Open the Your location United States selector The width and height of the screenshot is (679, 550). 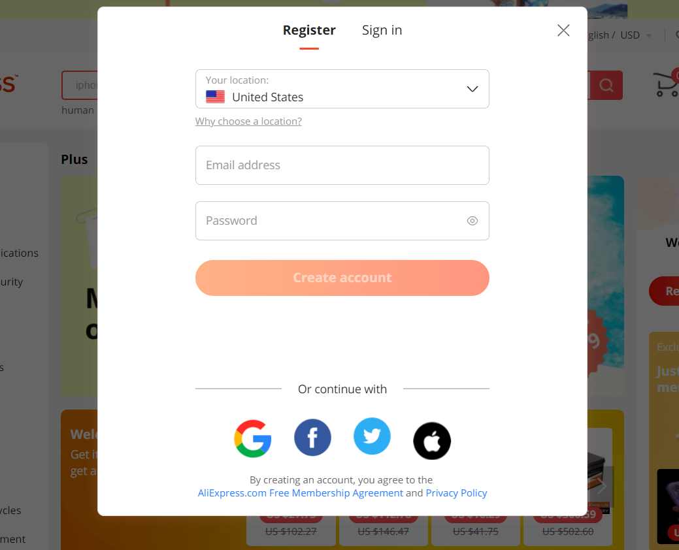pos(342,89)
